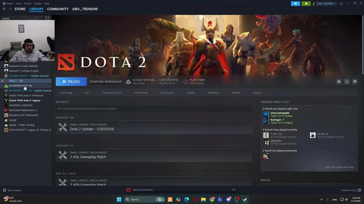
Task: Select Home in library sidebar
Action: (6, 18)
